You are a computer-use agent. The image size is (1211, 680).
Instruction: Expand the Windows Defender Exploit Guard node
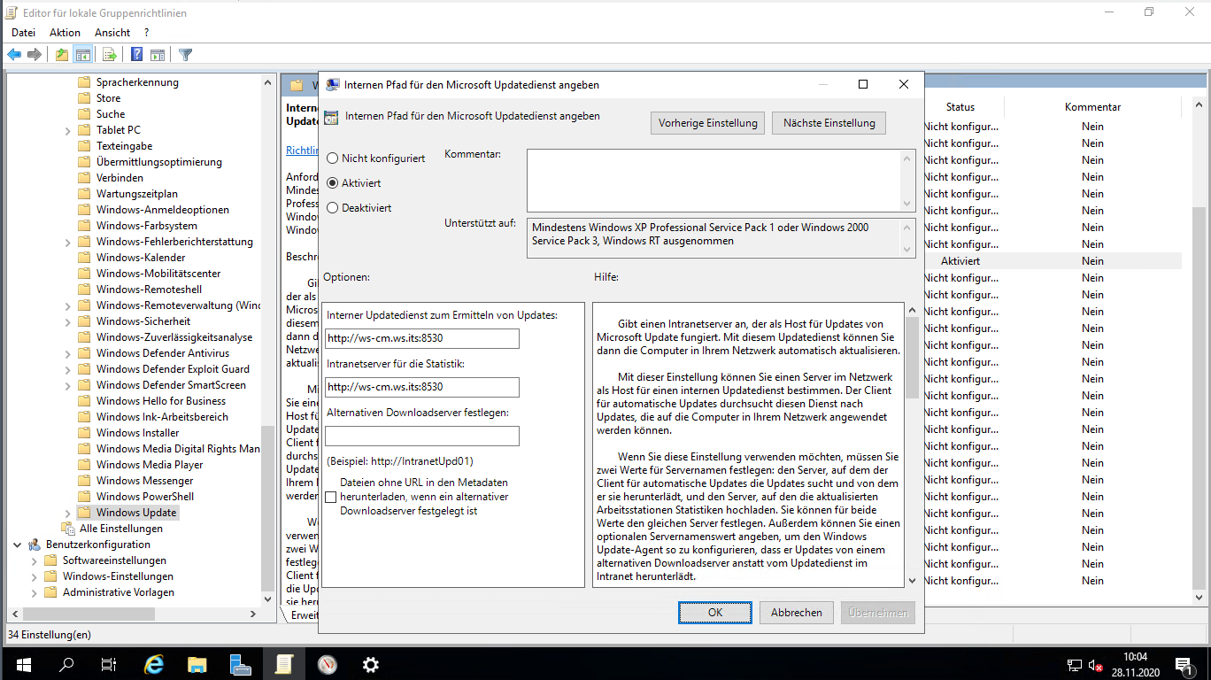(x=68, y=369)
